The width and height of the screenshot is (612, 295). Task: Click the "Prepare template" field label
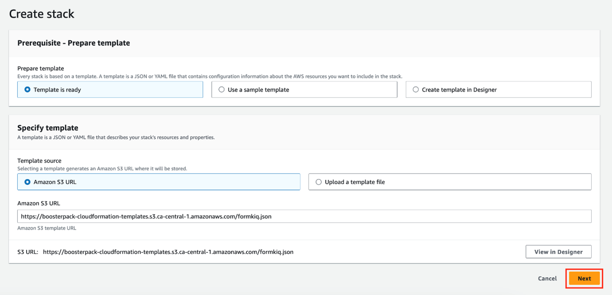click(40, 68)
